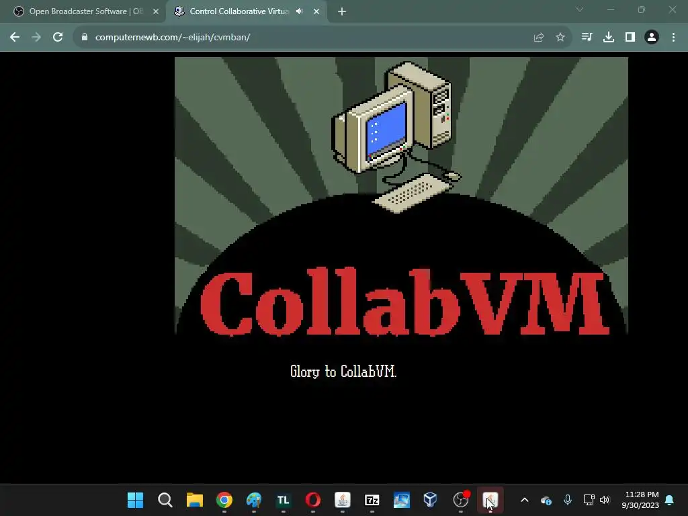This screenshot has width=688, height=516.
Task: Open the Chrome downloads icon
Action: point(609,38)
